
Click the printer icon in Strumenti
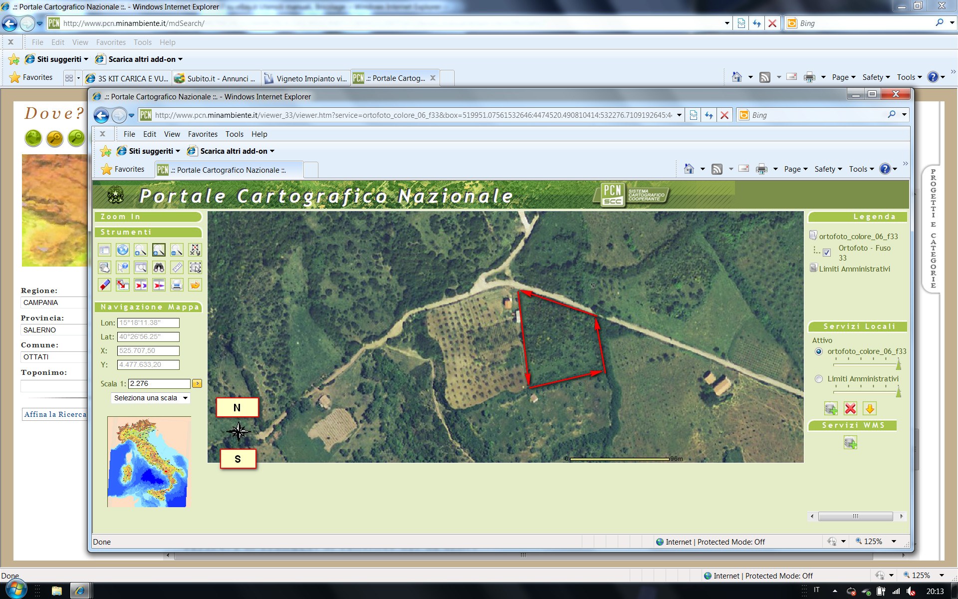pyautogui.click(x=177, y=285)
